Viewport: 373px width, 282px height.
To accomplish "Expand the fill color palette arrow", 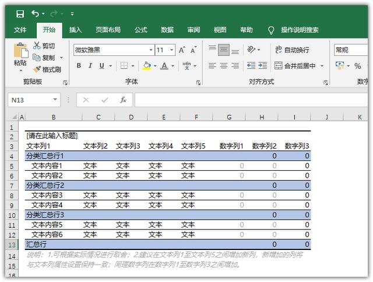I will click(x=155, y=66).
